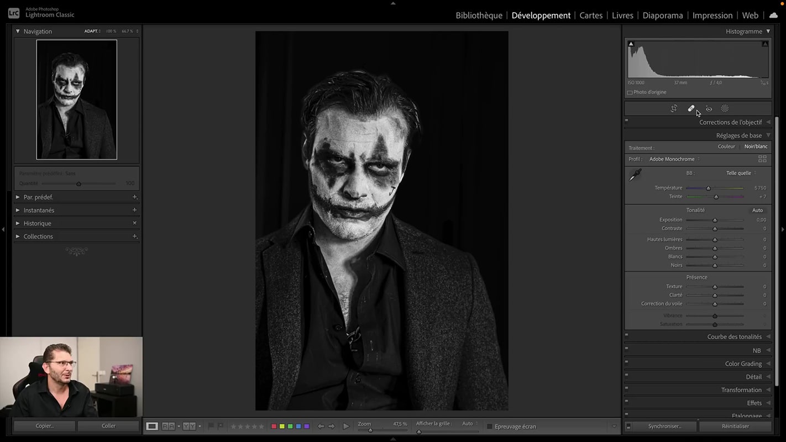The image size is (786, 442).
Task: Select the Healing (spot removal) tool
Action: click(691, 108)
